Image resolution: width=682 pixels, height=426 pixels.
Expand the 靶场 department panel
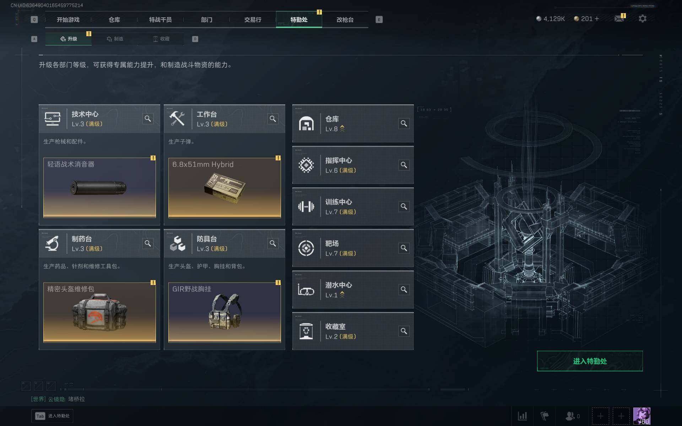click(x=353, y=248)
